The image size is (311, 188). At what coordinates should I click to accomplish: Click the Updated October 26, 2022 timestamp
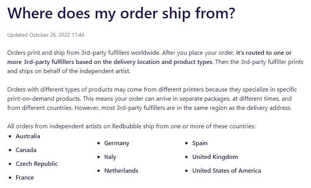[46, 35]
